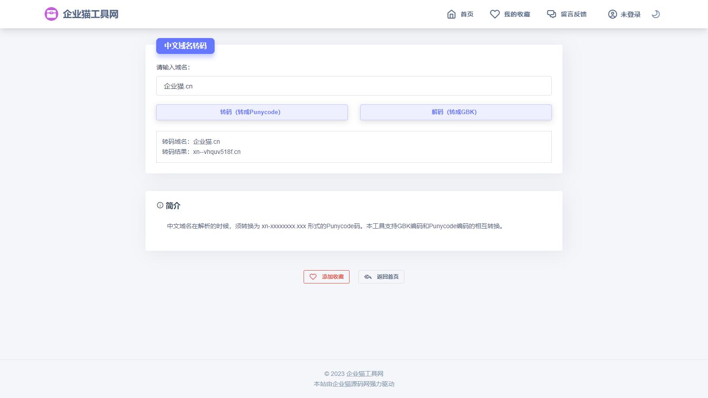The height and width of the screenshot is (398, 708).
Task: Click the user avatar icon beside 未登录
Action: click(612, 14)
